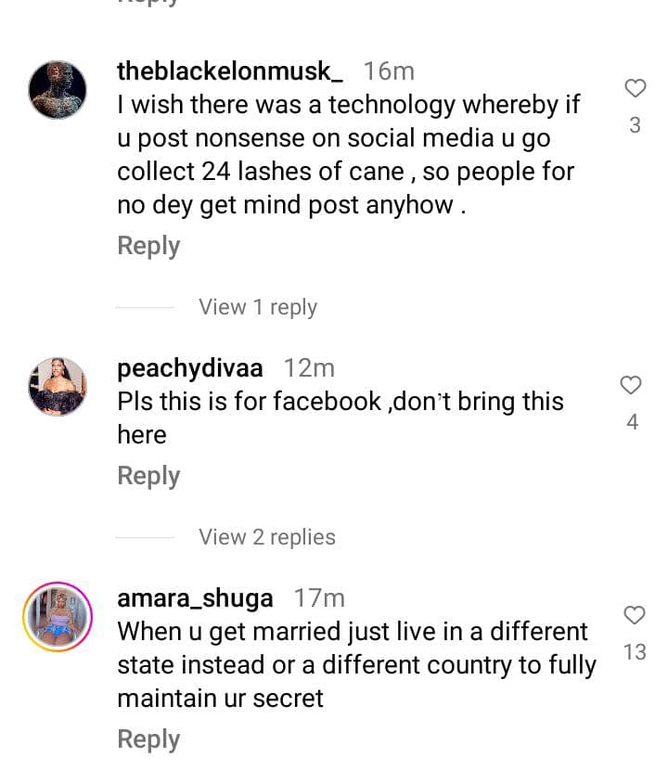The width and height of the screenshot is (668, 783).
Task: Like peachydivaa's comment with the heart
Action: coord(631,385)
